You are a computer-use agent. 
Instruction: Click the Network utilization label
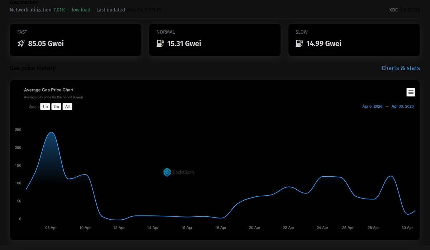point(30,10)
